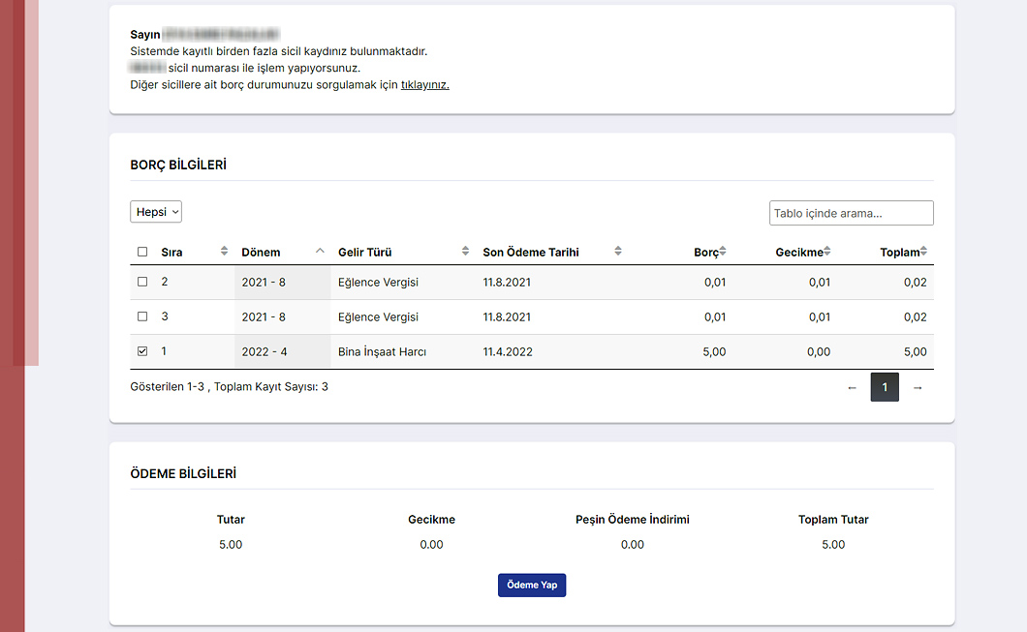
Task: Go to next page with right arrow
Action: (x=918, y=387)
